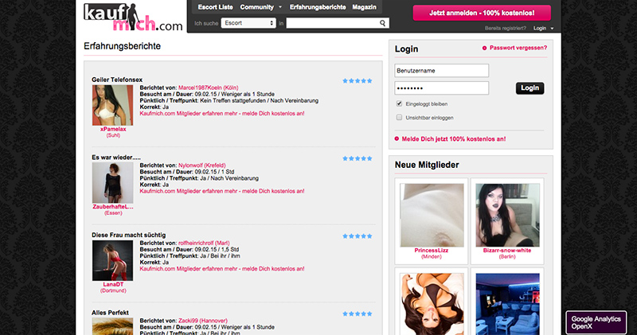Click members-learn-more link under Geiler Telefonsex
Image resolution: width=637 pixels, height=335 pixels.
tap(222, 114)
